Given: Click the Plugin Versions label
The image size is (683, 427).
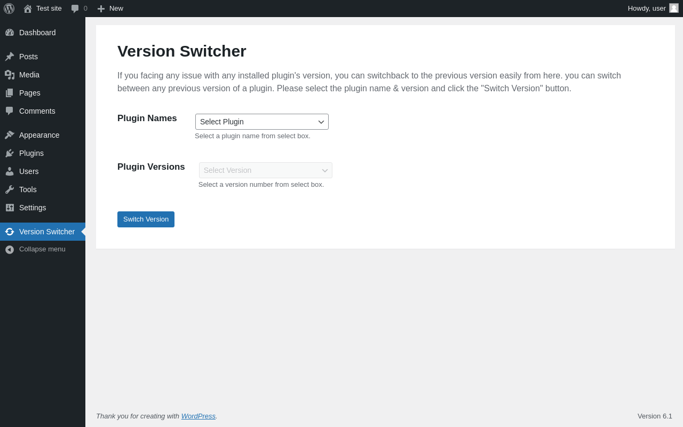Looking at the screenshot, I should pos(151,167).
